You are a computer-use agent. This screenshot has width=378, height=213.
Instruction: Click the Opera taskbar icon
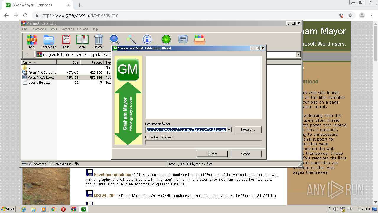tap(63, 209)
